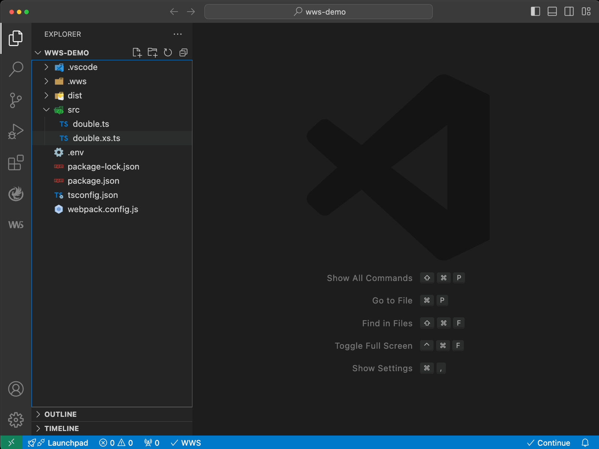Viewport: 599px width, 449px height.
Task: Collapse all folders in Explorer
Action: coord(183,53)
